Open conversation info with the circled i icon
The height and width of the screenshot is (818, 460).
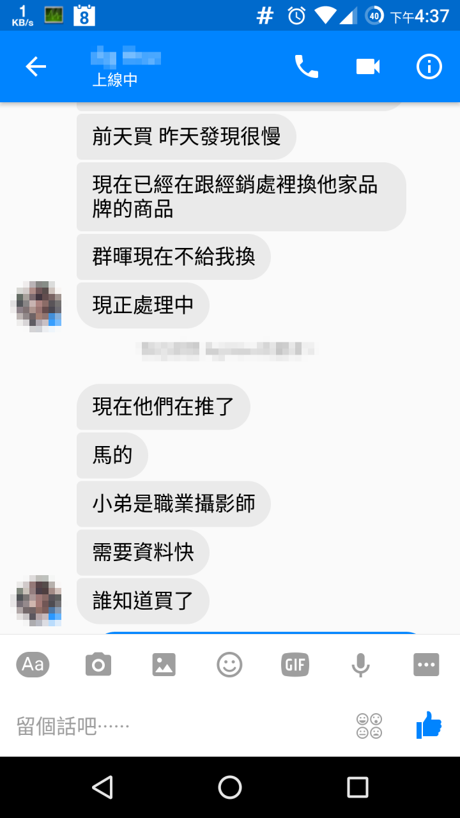pos(429,66)
